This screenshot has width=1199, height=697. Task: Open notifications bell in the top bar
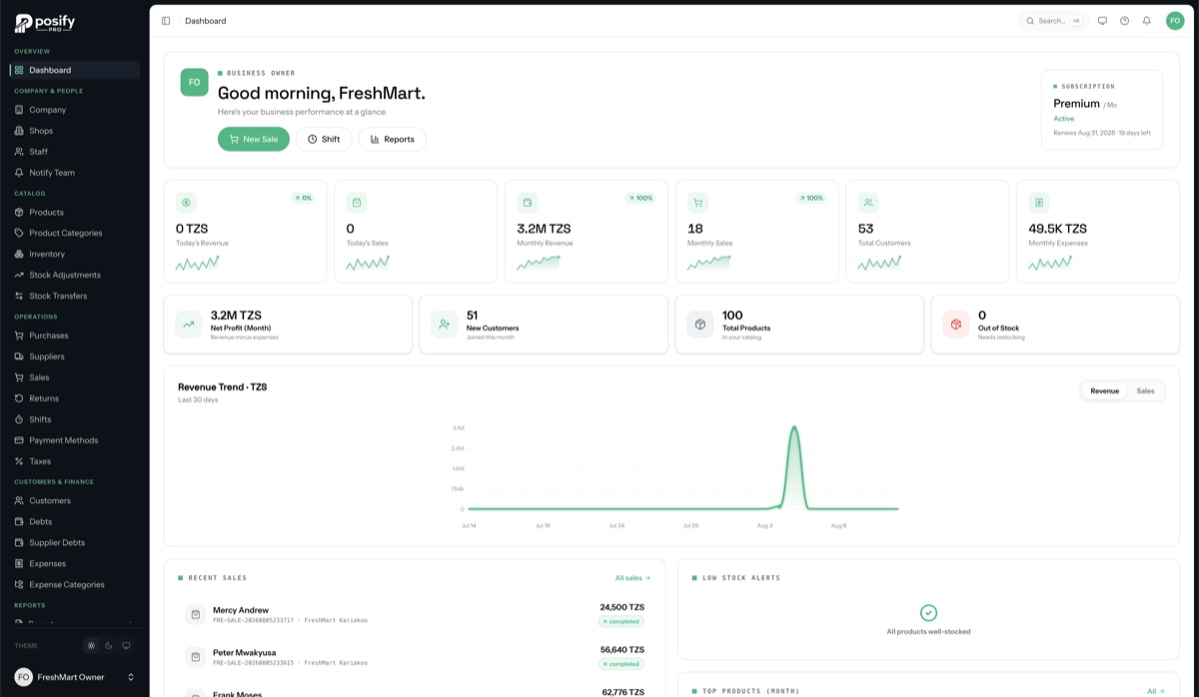tap(1146, 21)
